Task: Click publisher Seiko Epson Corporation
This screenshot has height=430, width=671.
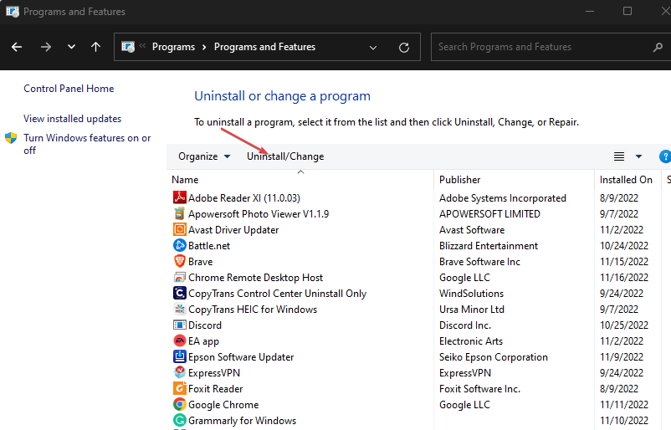Action: click(494, 357)
